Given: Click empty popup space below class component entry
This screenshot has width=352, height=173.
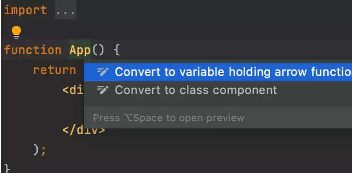Looking at the screenshot, I should pyautogui.click(x=218, y=103).
